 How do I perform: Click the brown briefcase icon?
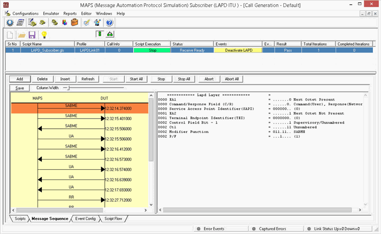(75, 22)
